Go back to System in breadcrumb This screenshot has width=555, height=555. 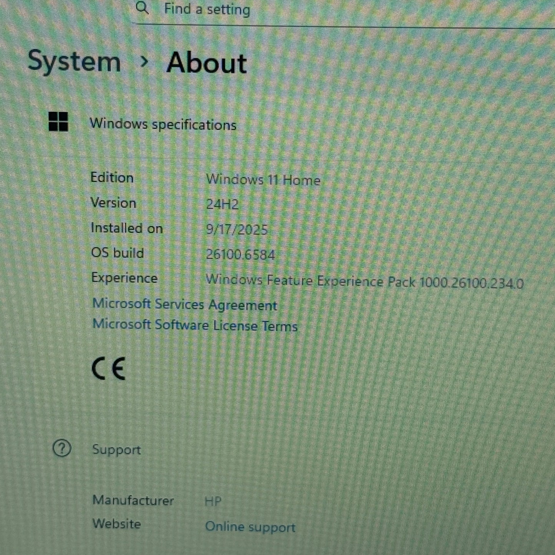click(74, 61)
